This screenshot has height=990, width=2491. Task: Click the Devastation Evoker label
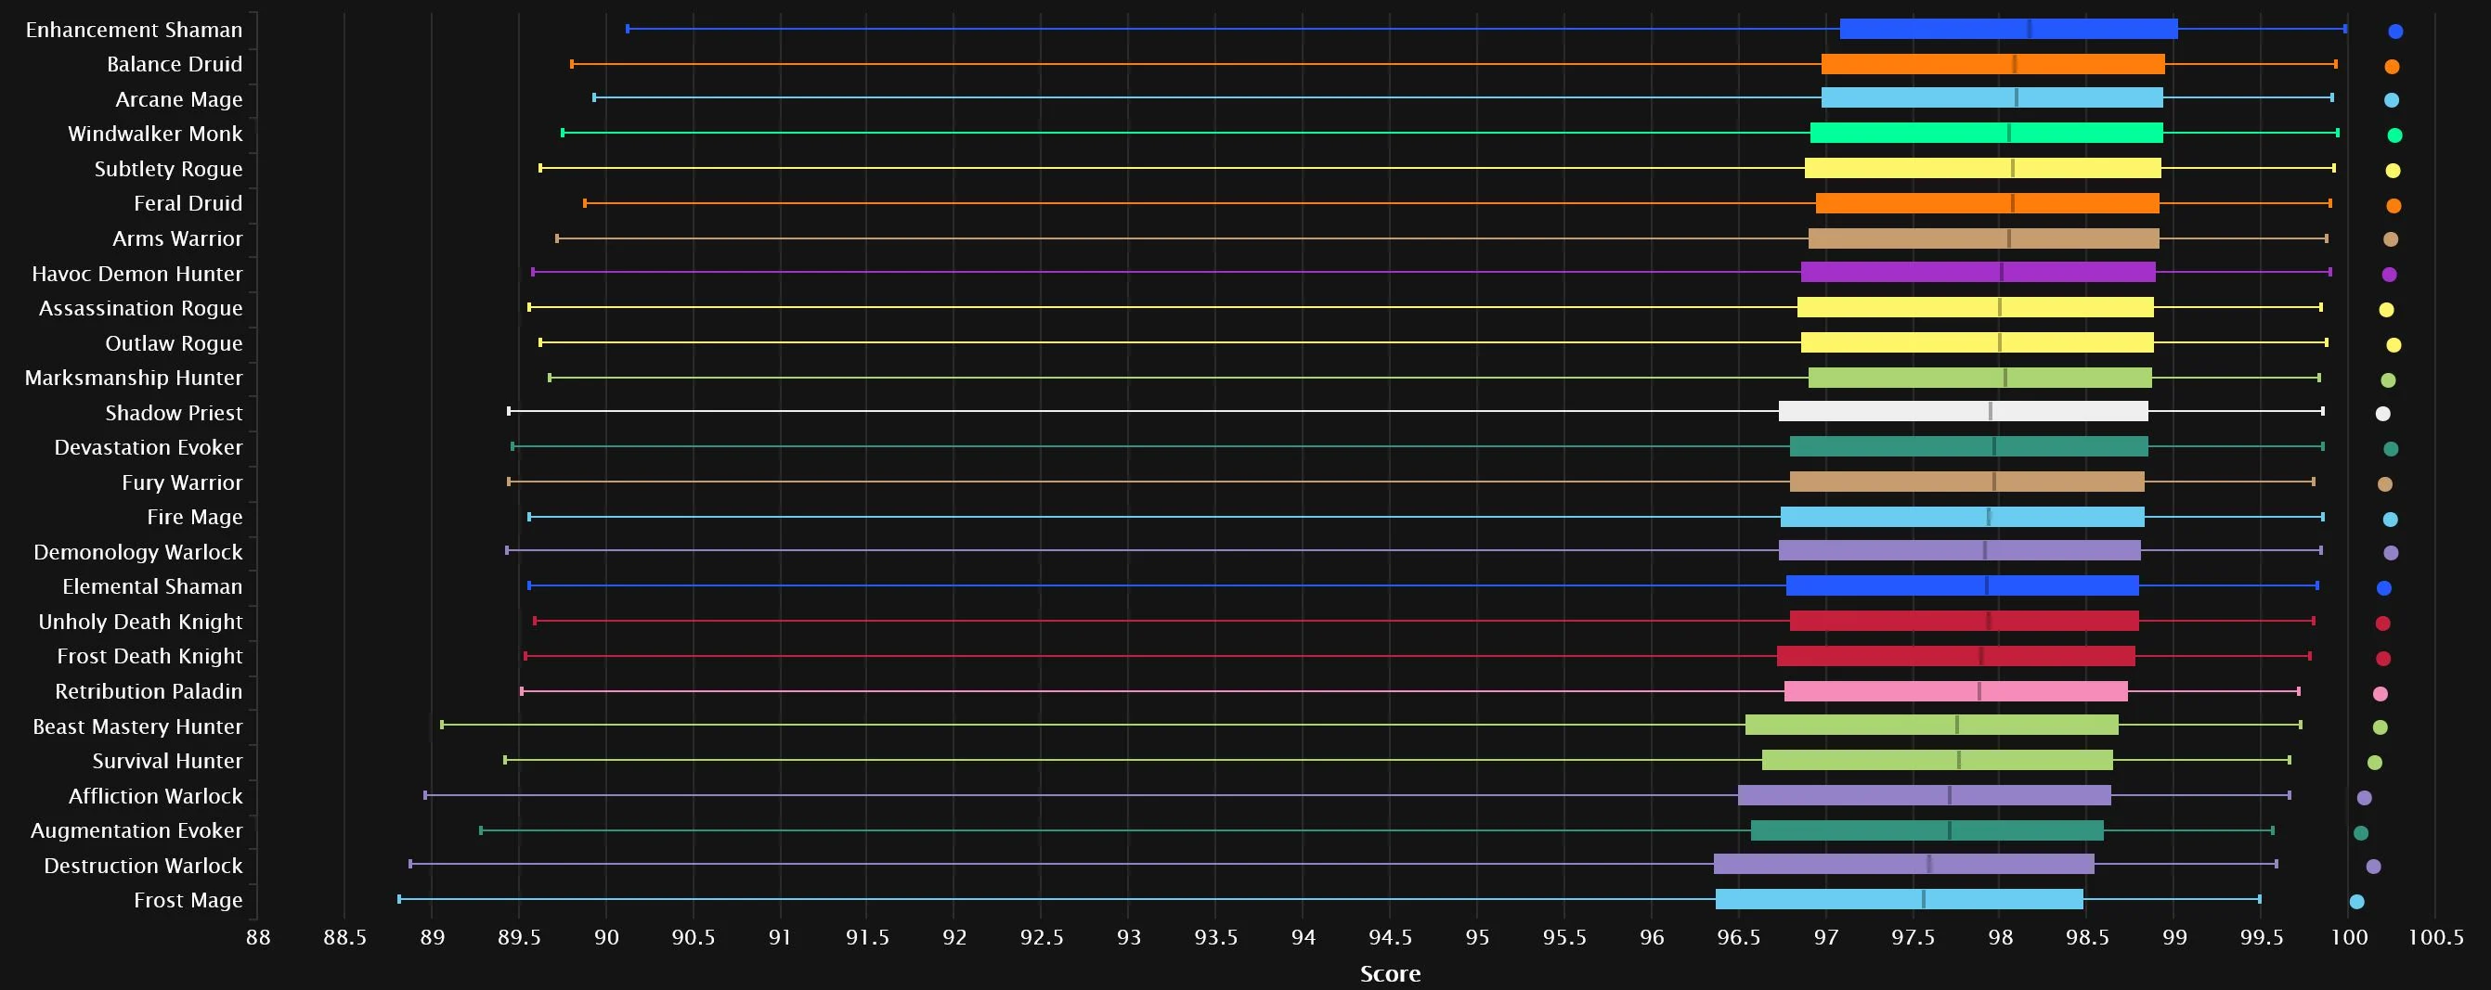148,447
